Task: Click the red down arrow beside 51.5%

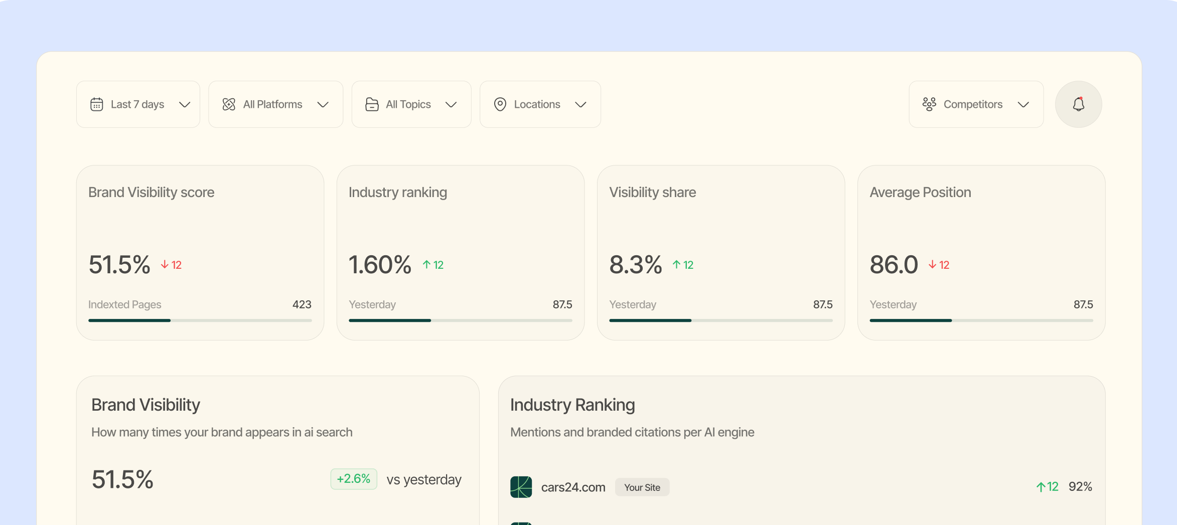Action: [165, 265]
